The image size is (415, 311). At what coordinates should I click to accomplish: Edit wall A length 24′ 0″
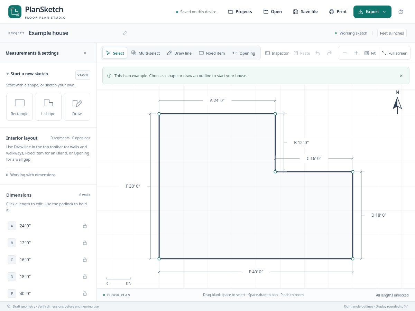click(x=25, y=226)
